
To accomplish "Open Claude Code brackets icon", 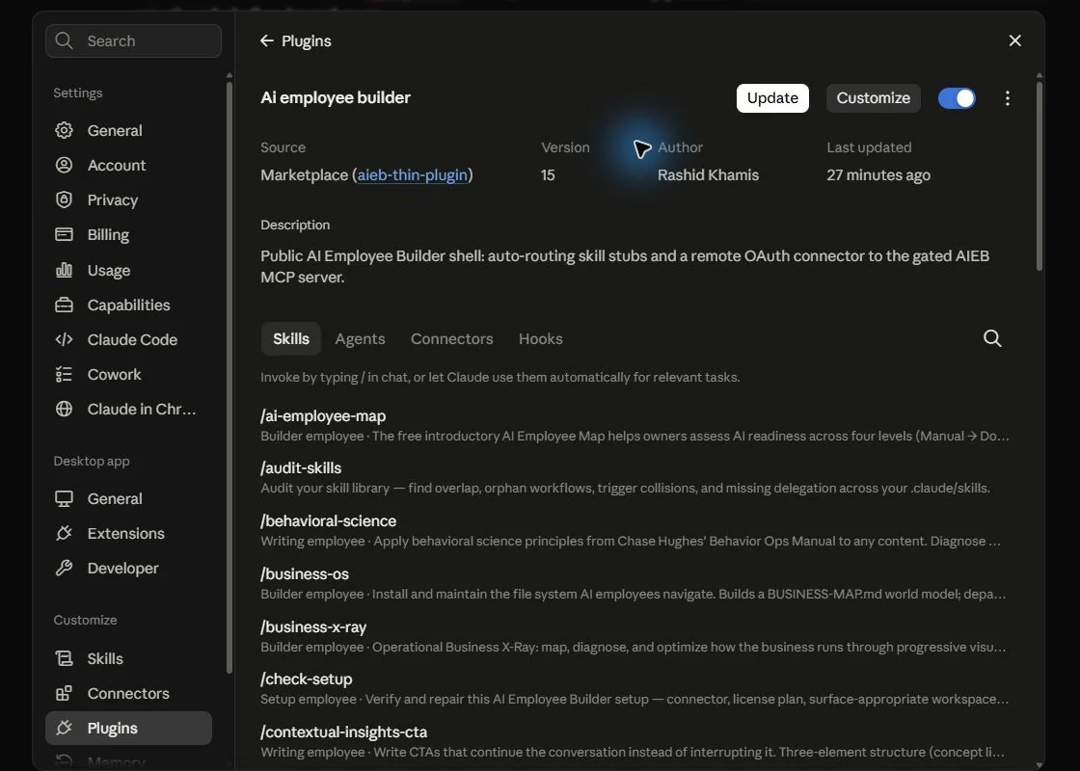I will click(x=64, y=339).
